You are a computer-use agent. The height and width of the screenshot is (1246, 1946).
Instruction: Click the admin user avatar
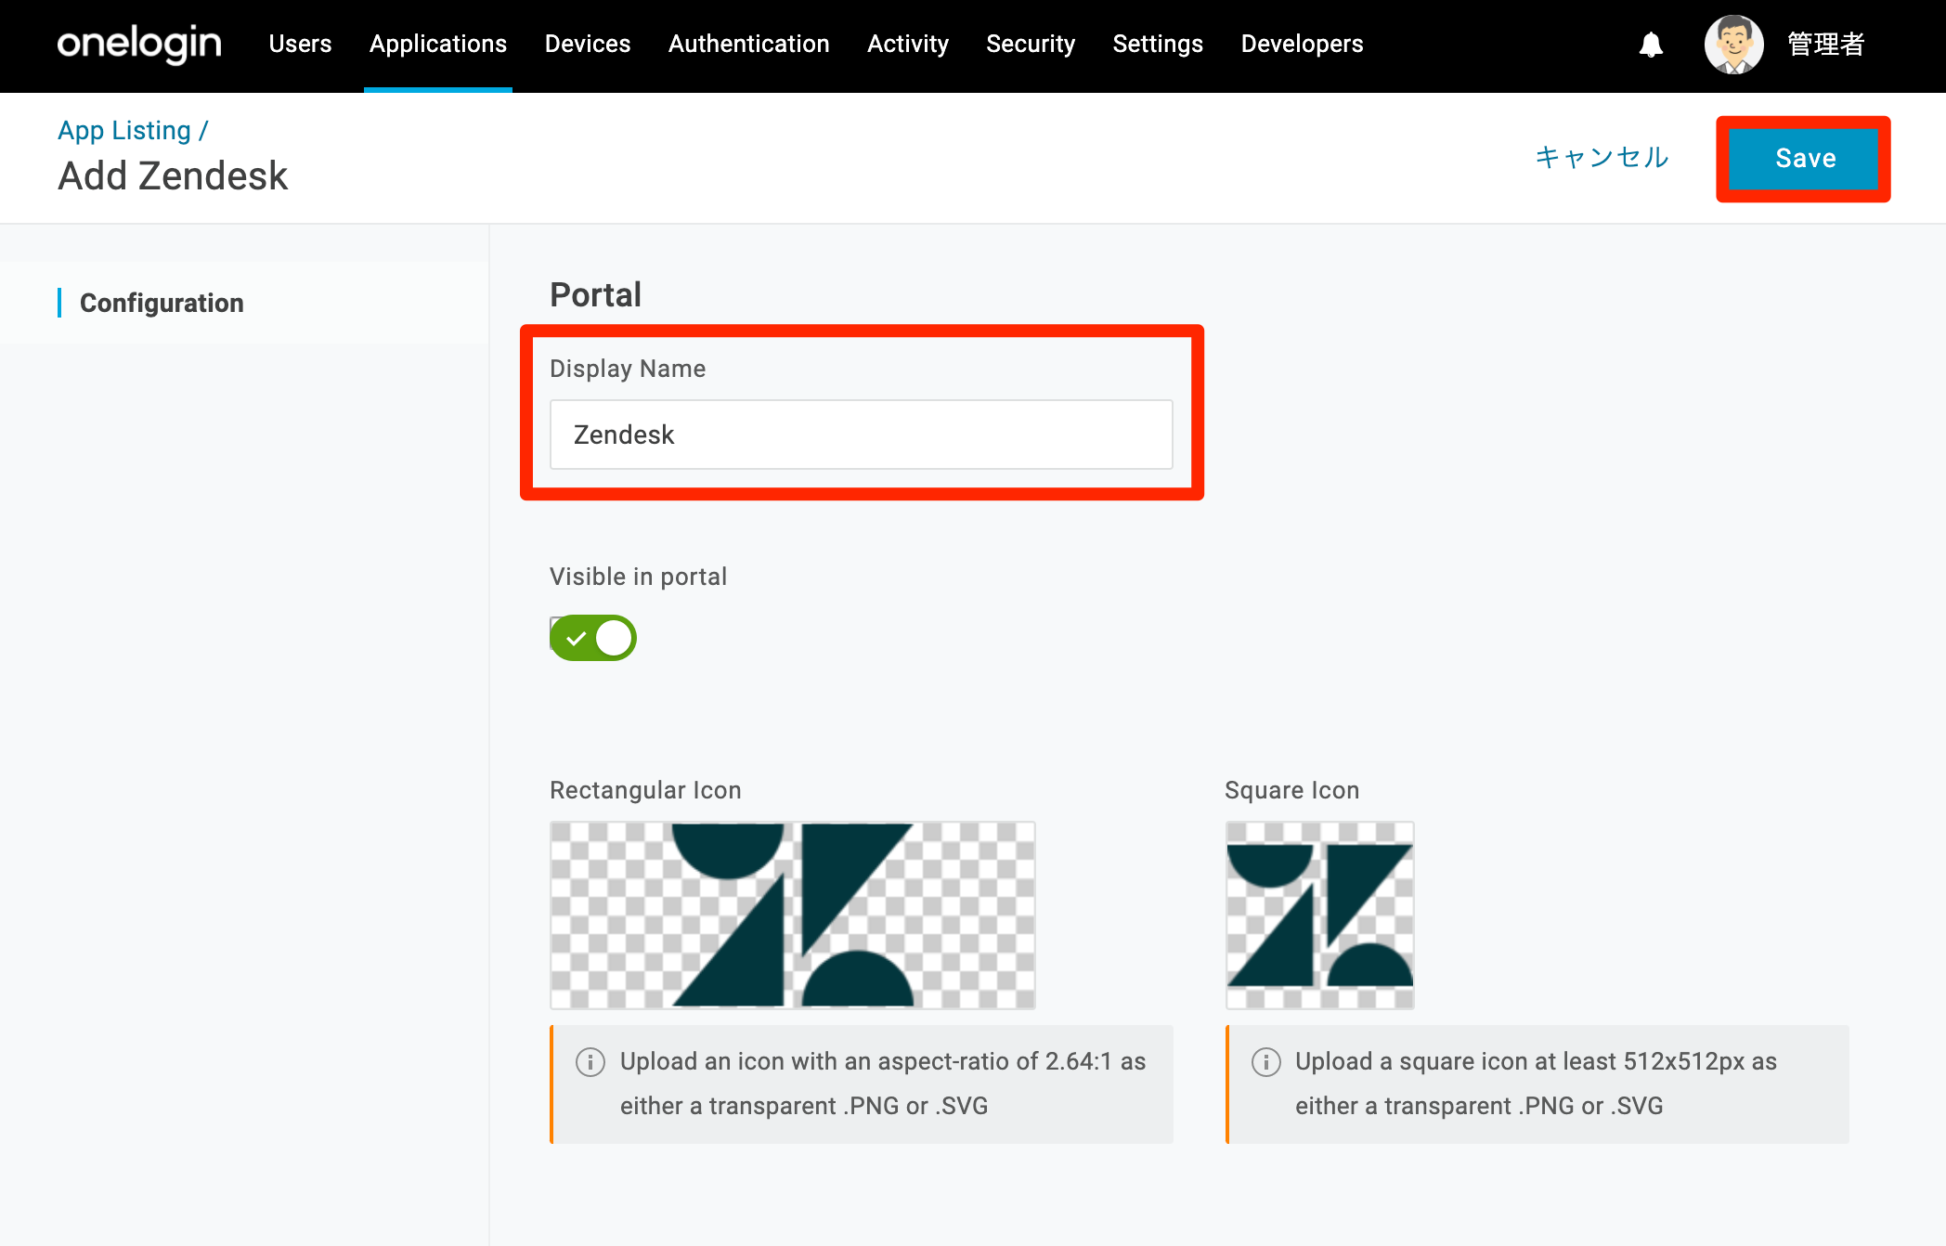tap(1733, 45)
